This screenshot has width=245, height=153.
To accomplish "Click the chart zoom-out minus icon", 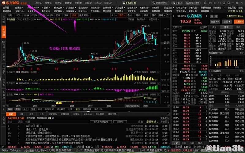I will point(116,15).
